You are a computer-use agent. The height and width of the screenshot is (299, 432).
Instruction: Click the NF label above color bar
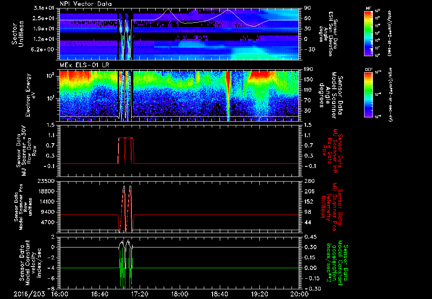pos(368,8)
